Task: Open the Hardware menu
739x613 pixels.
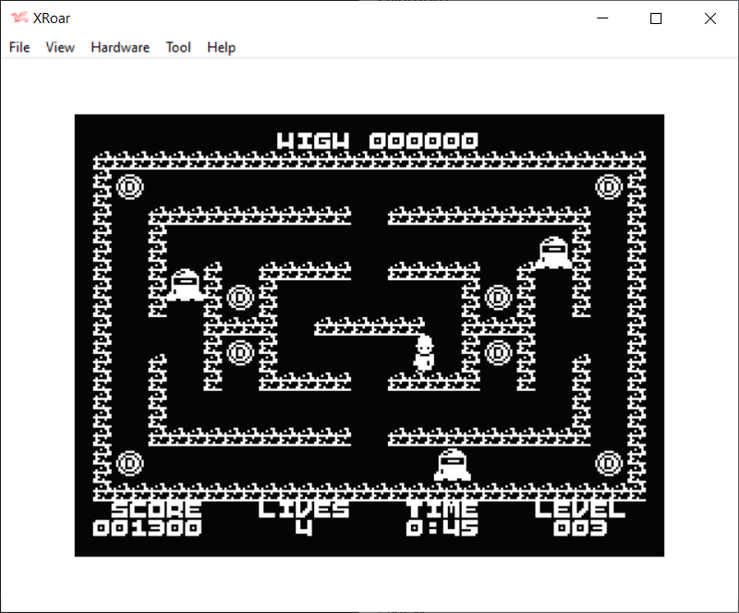Action: coord(120,47)
